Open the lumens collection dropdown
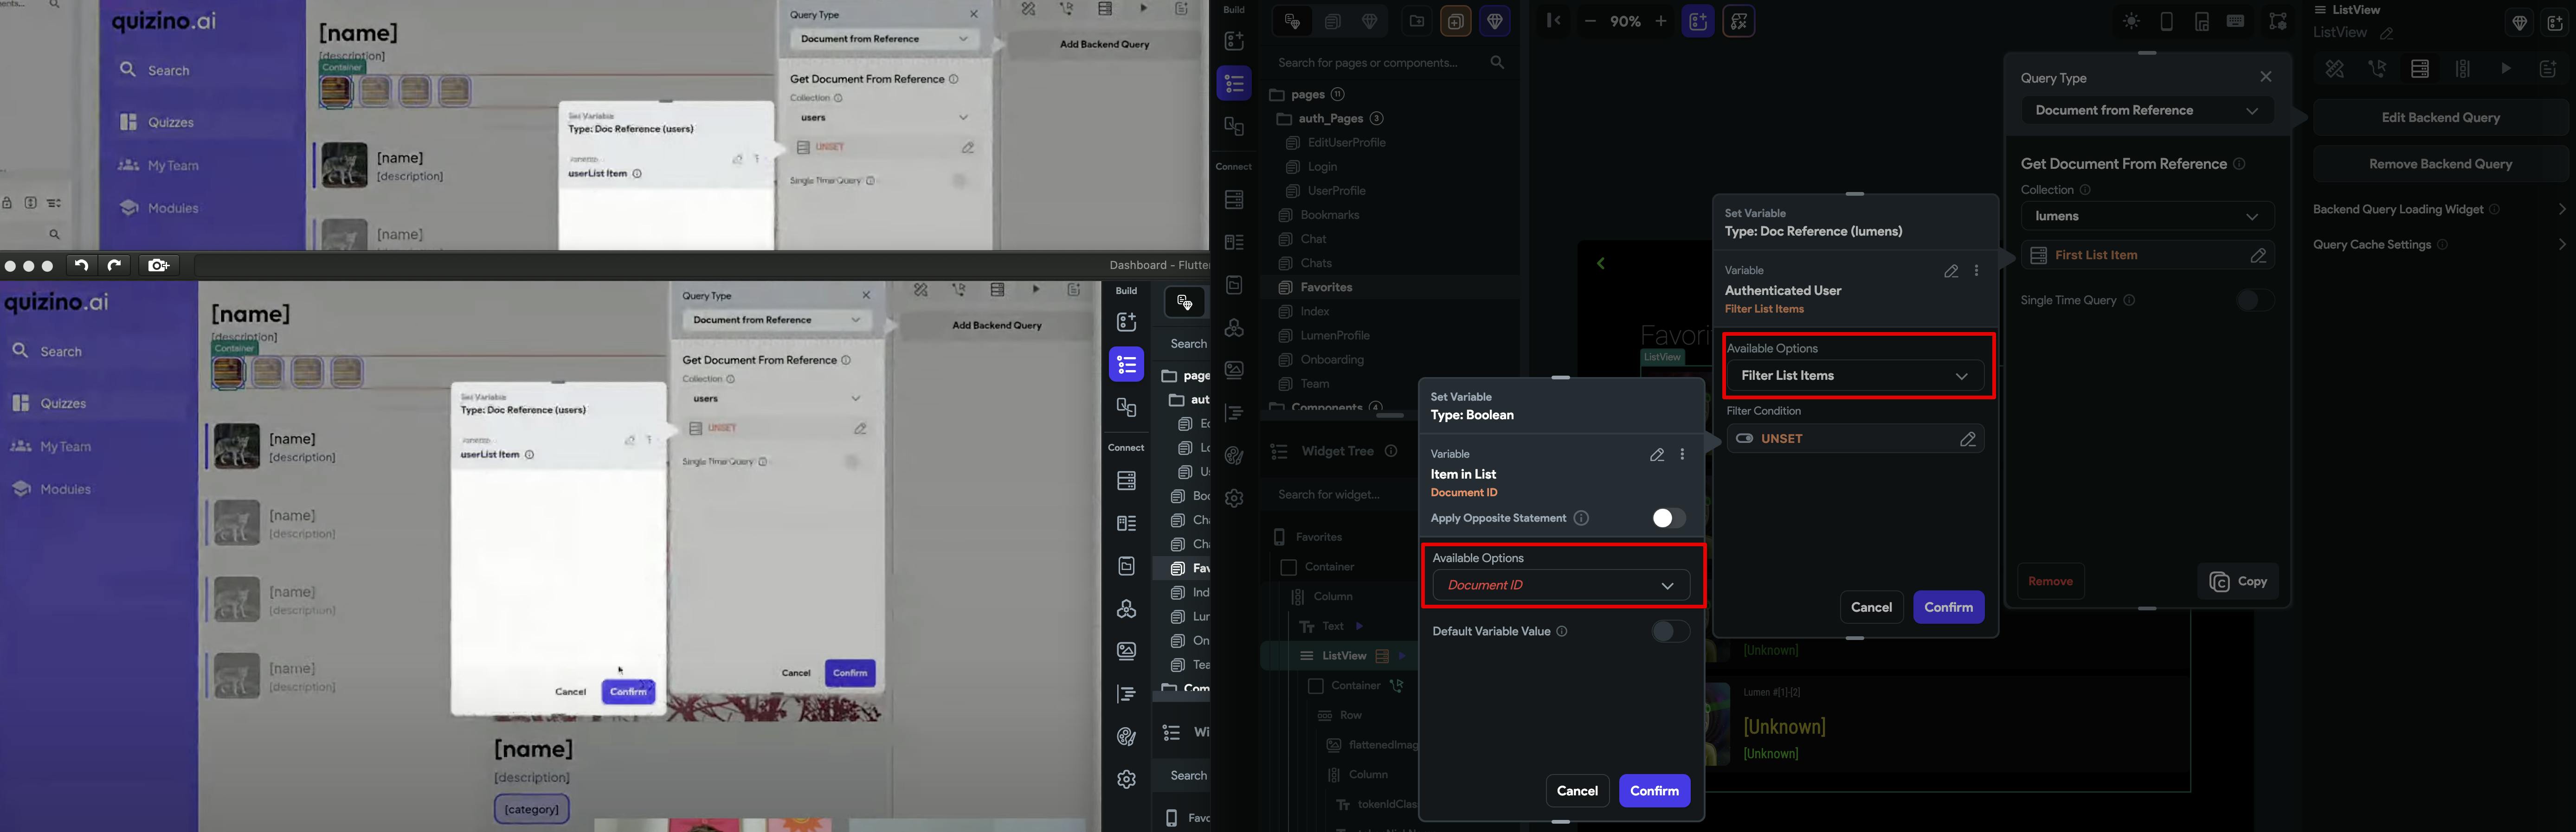 tap(2147, 217)
